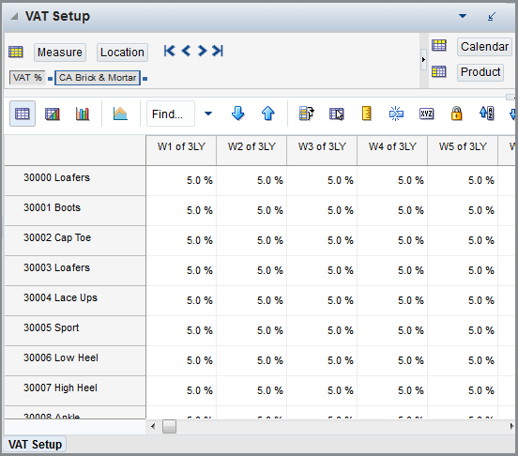
Task: Click the yellow ruler measure icon
Action: [366, 114]
